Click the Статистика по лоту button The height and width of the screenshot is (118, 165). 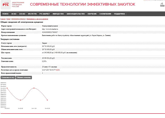[8, 78]
